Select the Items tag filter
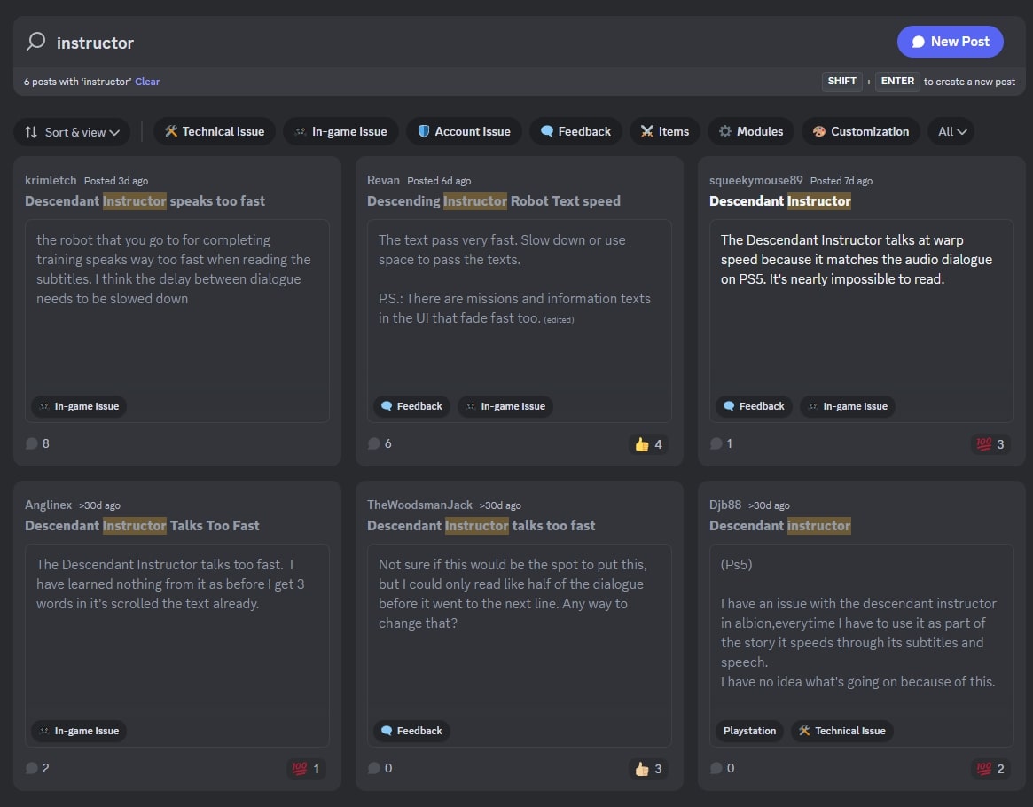The height and width of the screenshot is (807, 1033). tap(665, 132)
